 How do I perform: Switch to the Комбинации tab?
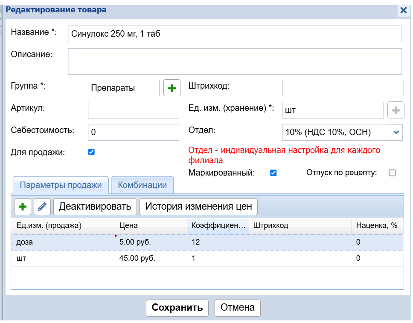point(142,185)
